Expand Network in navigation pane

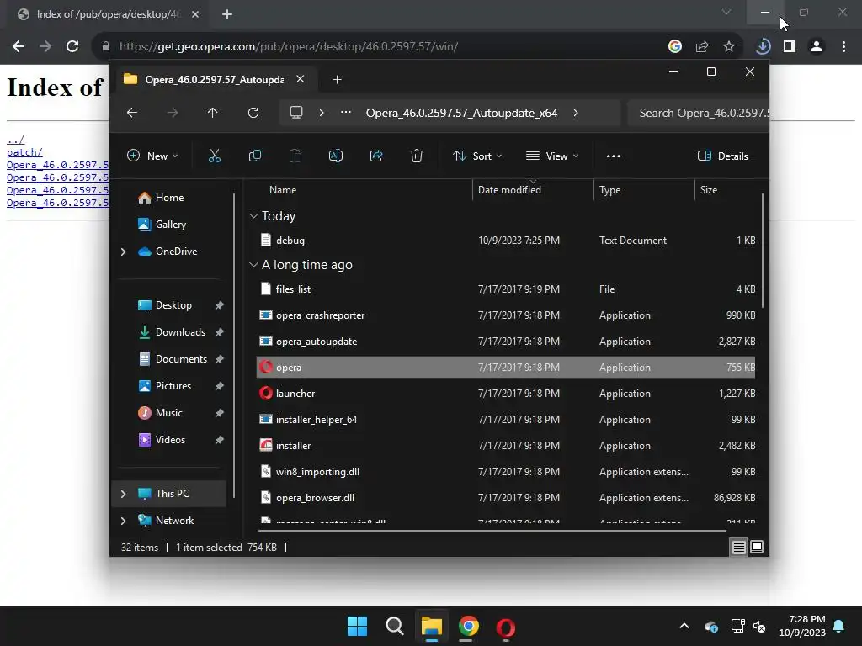click(x=123, y=521)
